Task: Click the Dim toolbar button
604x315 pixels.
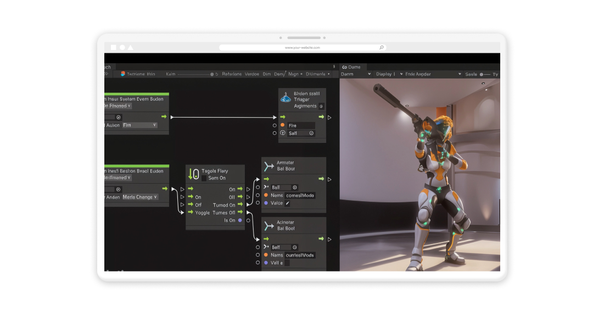Action: pos(267,74)
